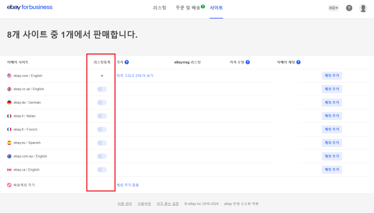Click the 국가 column header text
The height and width of the screenshot is (213, 374).
coord(120,62)
